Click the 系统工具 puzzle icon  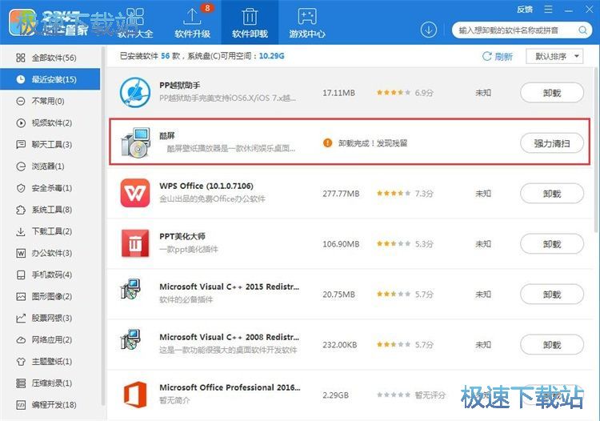21,210
